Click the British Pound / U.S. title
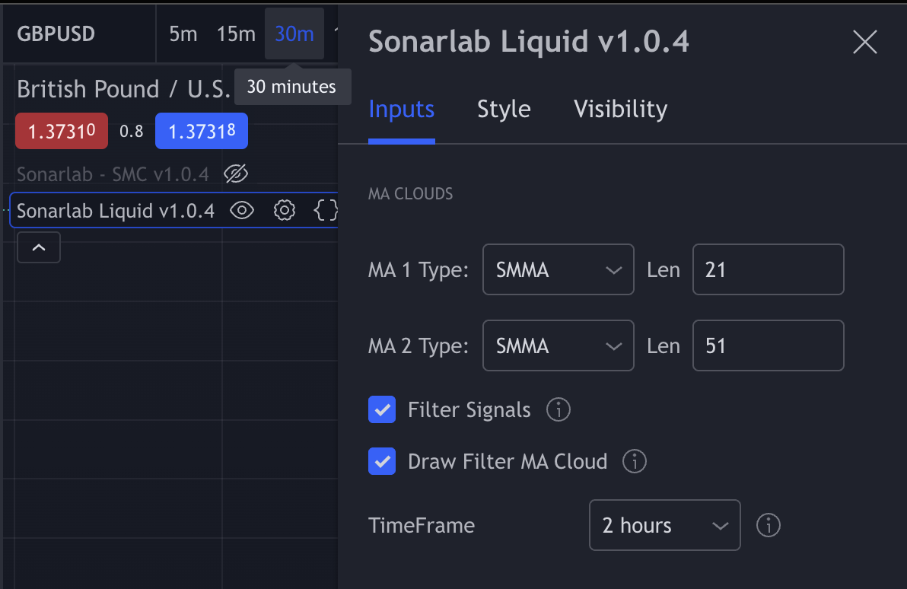The image size is (907, 589). 123,89
